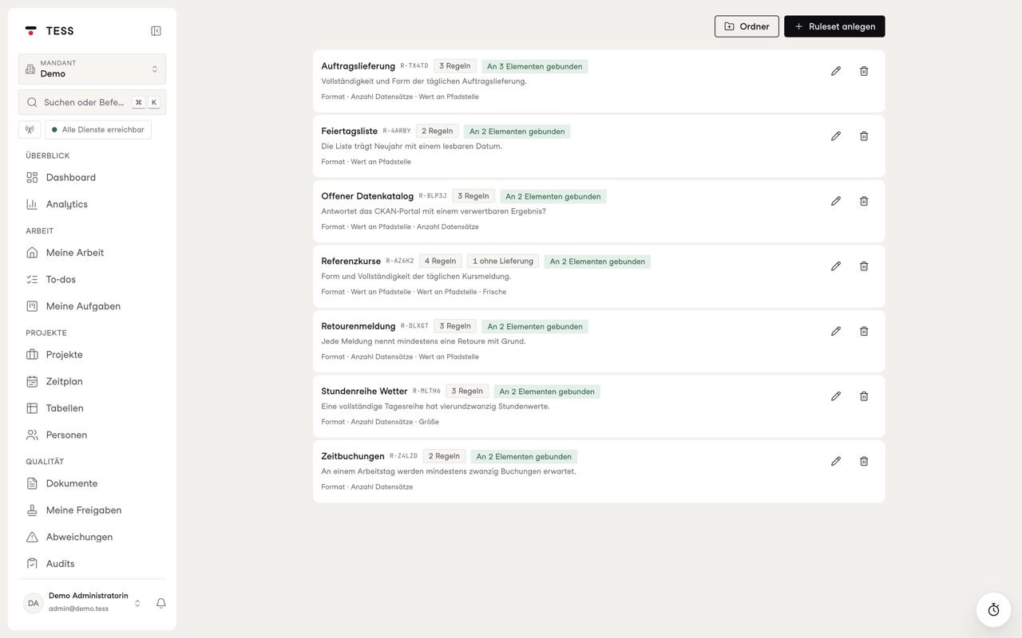This screenshot has height=638, width=1022.
Task: Click the broadcast signal icon
Action: (30, 130)
